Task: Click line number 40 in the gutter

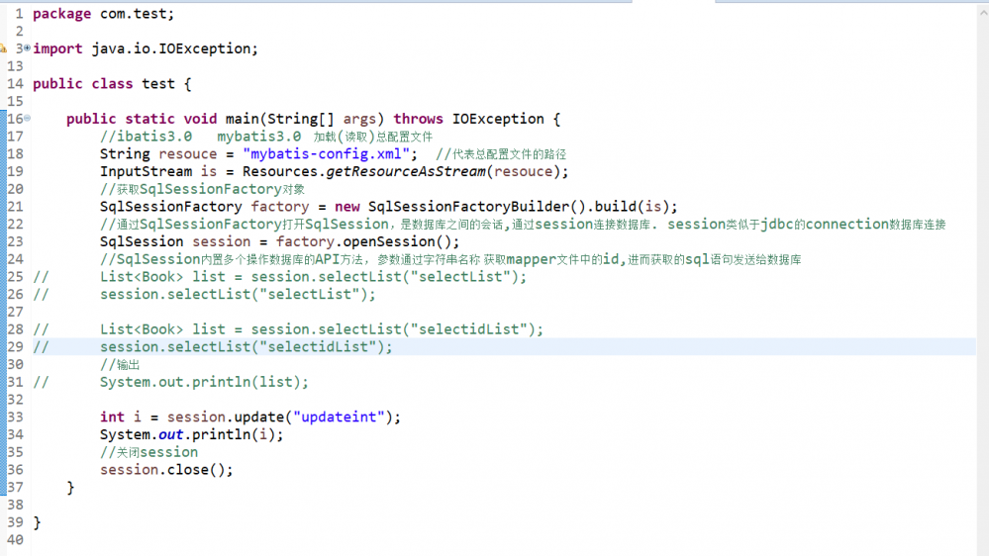Action: (x=15, y=540)
